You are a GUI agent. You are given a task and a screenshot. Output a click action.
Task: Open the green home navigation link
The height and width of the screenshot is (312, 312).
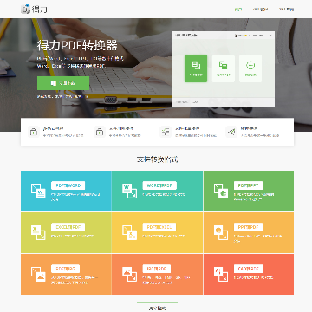coord(238,10)
